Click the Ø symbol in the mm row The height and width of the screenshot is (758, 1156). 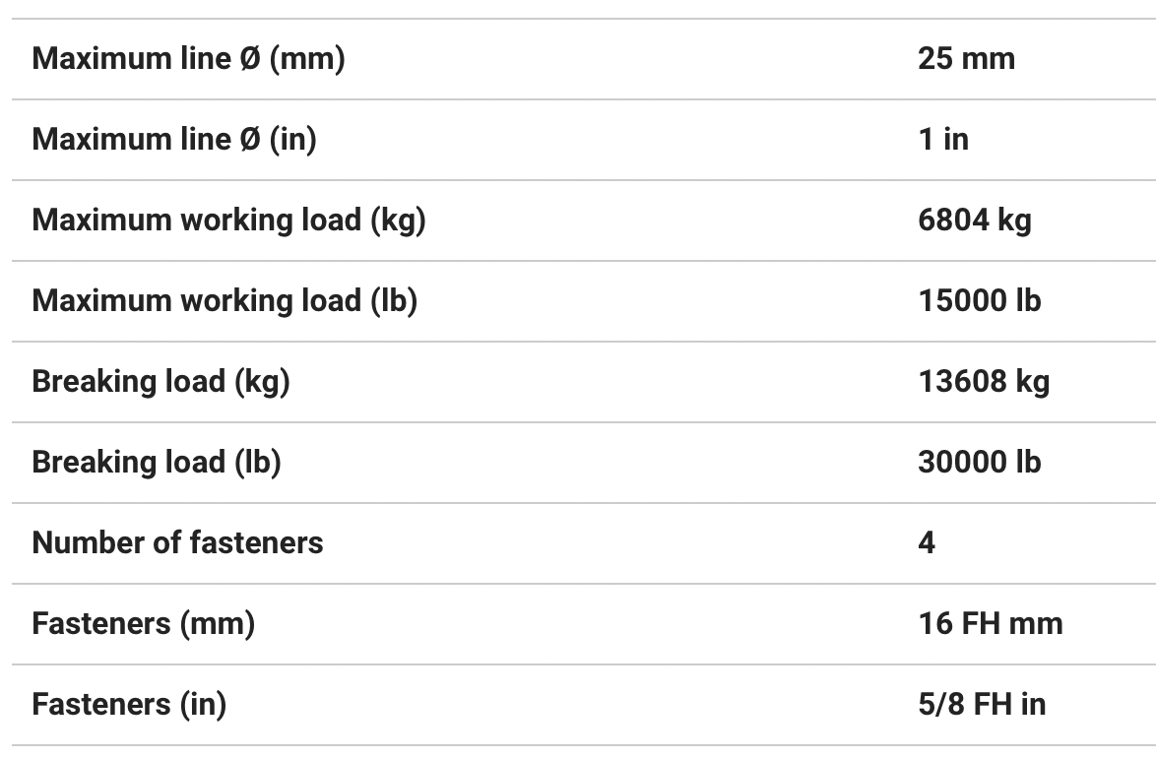[250, 59]
